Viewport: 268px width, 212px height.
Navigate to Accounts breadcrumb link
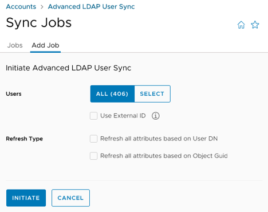click(21, 7)
